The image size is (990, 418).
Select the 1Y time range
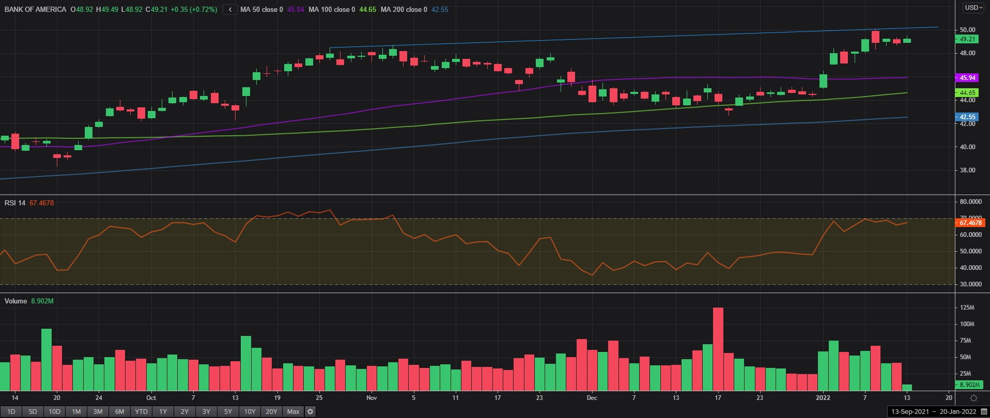click(163, 412)
